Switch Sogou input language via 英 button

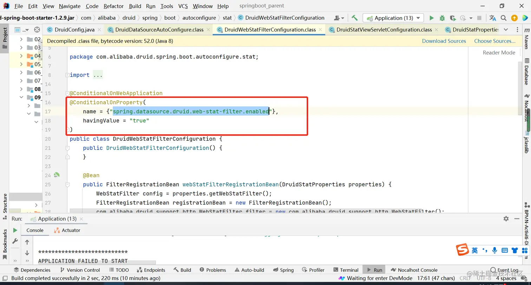click(x=475, y=250)
